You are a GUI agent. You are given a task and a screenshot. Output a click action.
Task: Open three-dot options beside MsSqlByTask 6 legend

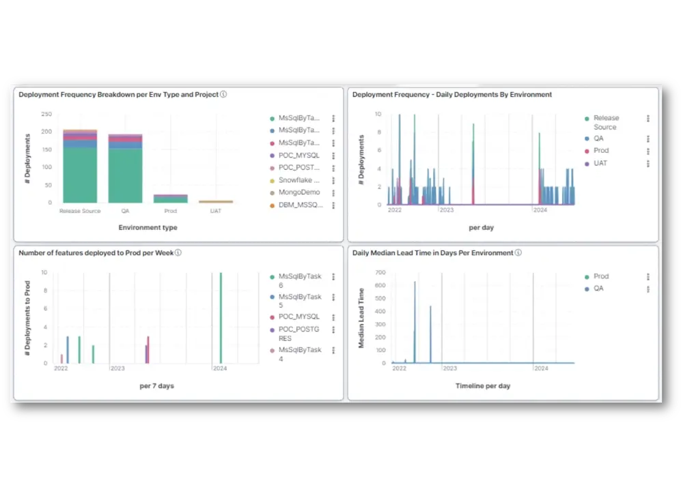pyautogui.click(x=333, y=277)
